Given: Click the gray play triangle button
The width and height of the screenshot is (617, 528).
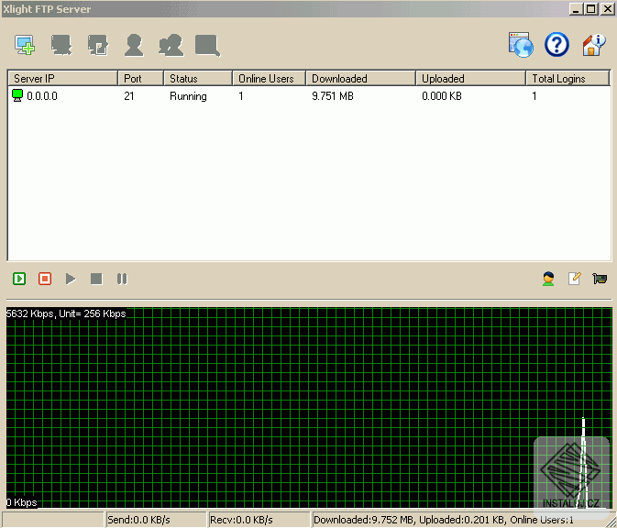Looking at the screenshot, I should [71, 279].
